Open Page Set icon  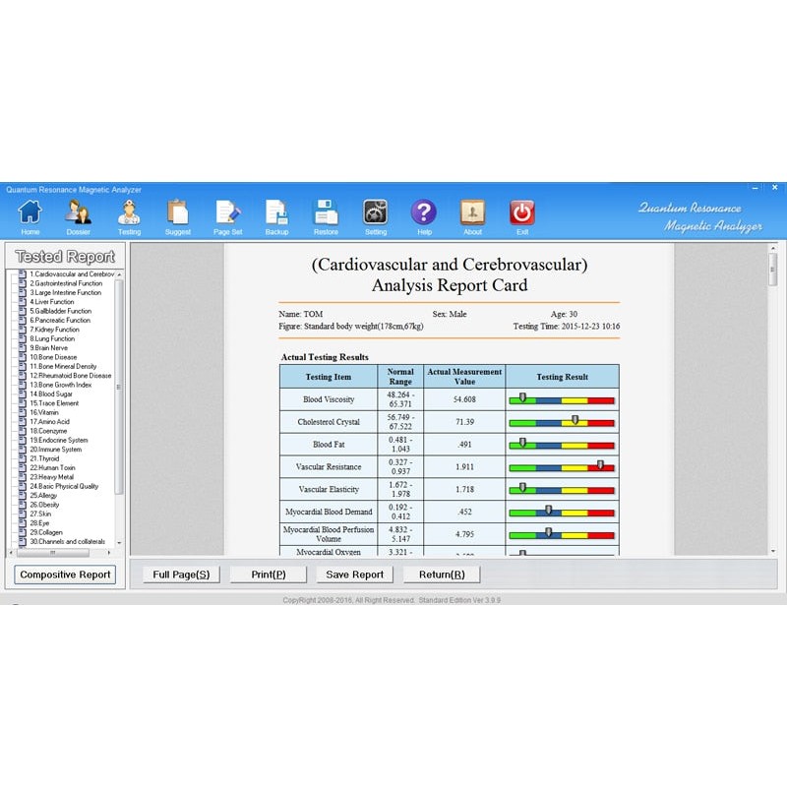pos(227,212)
